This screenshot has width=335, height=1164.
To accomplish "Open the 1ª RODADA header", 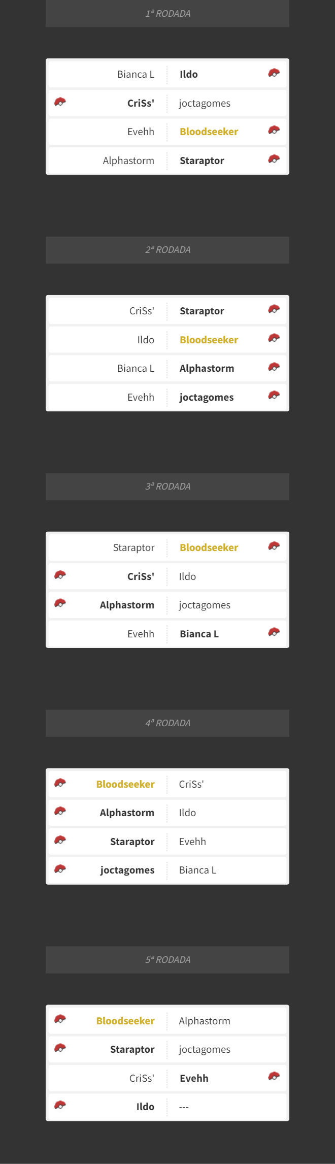I will [x=167, y=13].
